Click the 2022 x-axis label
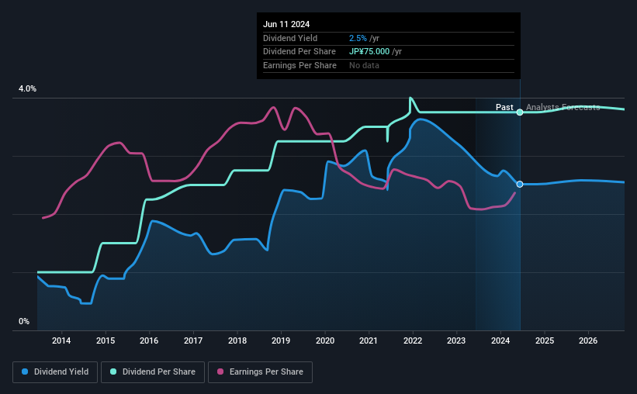The height and width of the screenshot is (394, 637). point(413,340)
